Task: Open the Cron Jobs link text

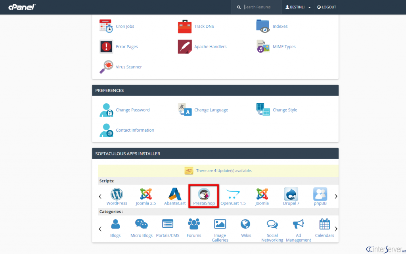Action: tap(125, 27)
